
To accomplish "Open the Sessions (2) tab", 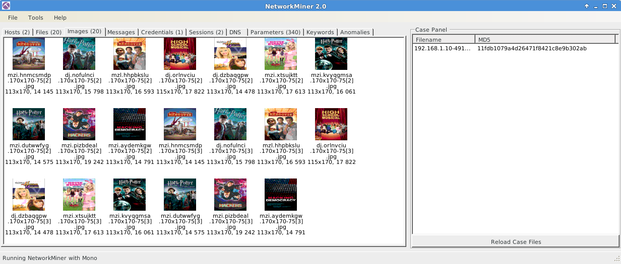I will click(x=206, y=32).
